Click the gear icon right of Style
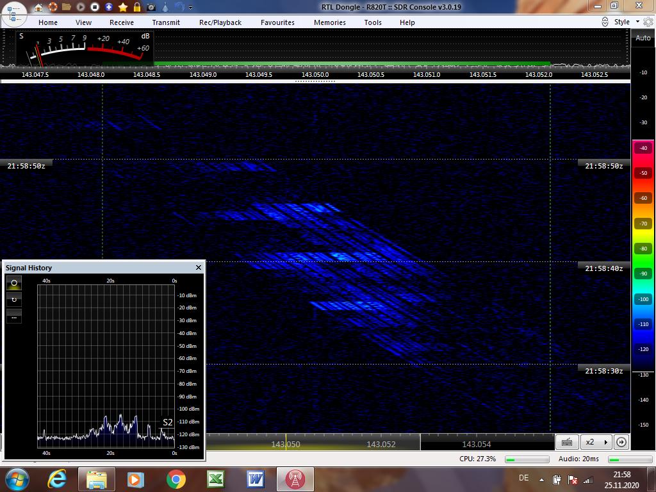 648,22
